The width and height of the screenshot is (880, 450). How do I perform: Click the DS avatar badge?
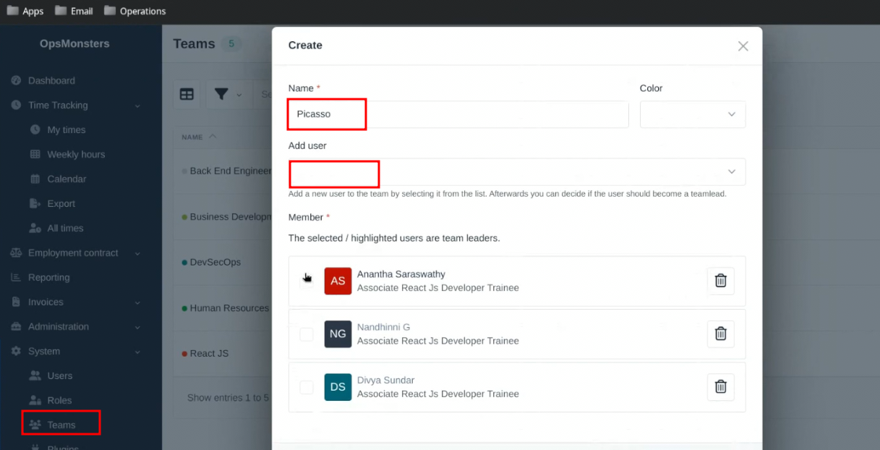tap(338, 387)
